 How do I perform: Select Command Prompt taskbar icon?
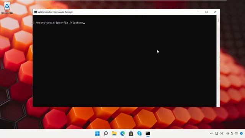pos(148,133)
